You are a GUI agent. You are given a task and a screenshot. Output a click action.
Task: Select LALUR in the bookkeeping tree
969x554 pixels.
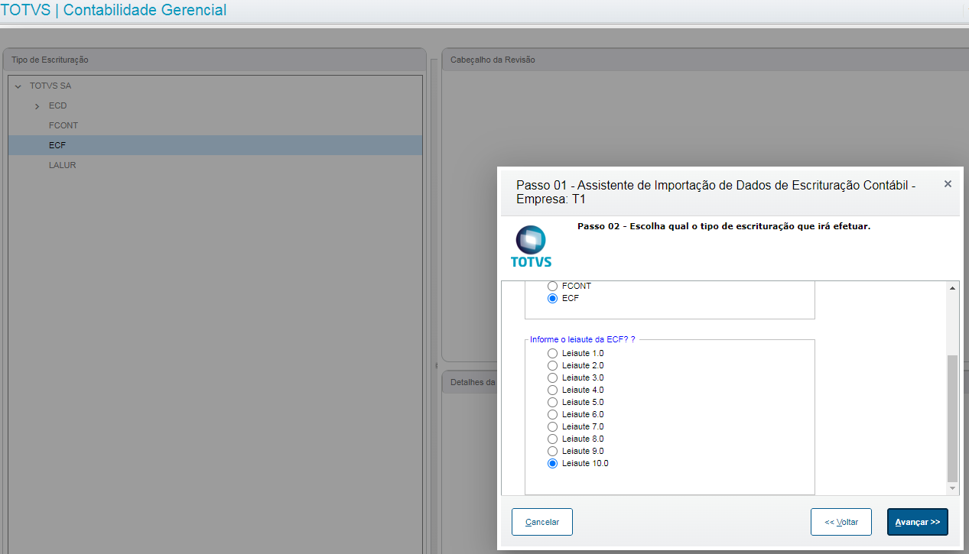click(62, 165)
